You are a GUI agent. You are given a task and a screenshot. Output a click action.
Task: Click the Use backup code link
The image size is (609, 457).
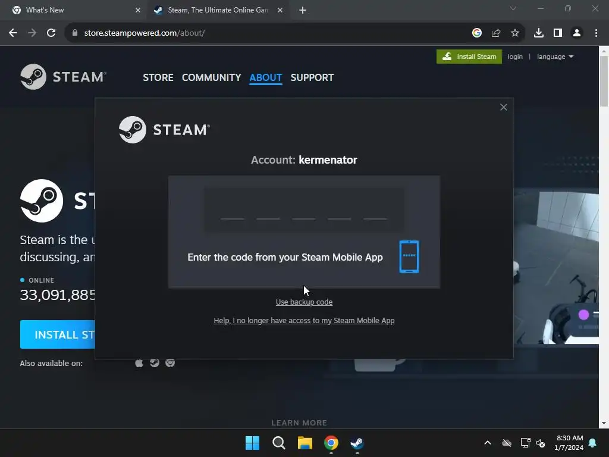click(304, 302)
